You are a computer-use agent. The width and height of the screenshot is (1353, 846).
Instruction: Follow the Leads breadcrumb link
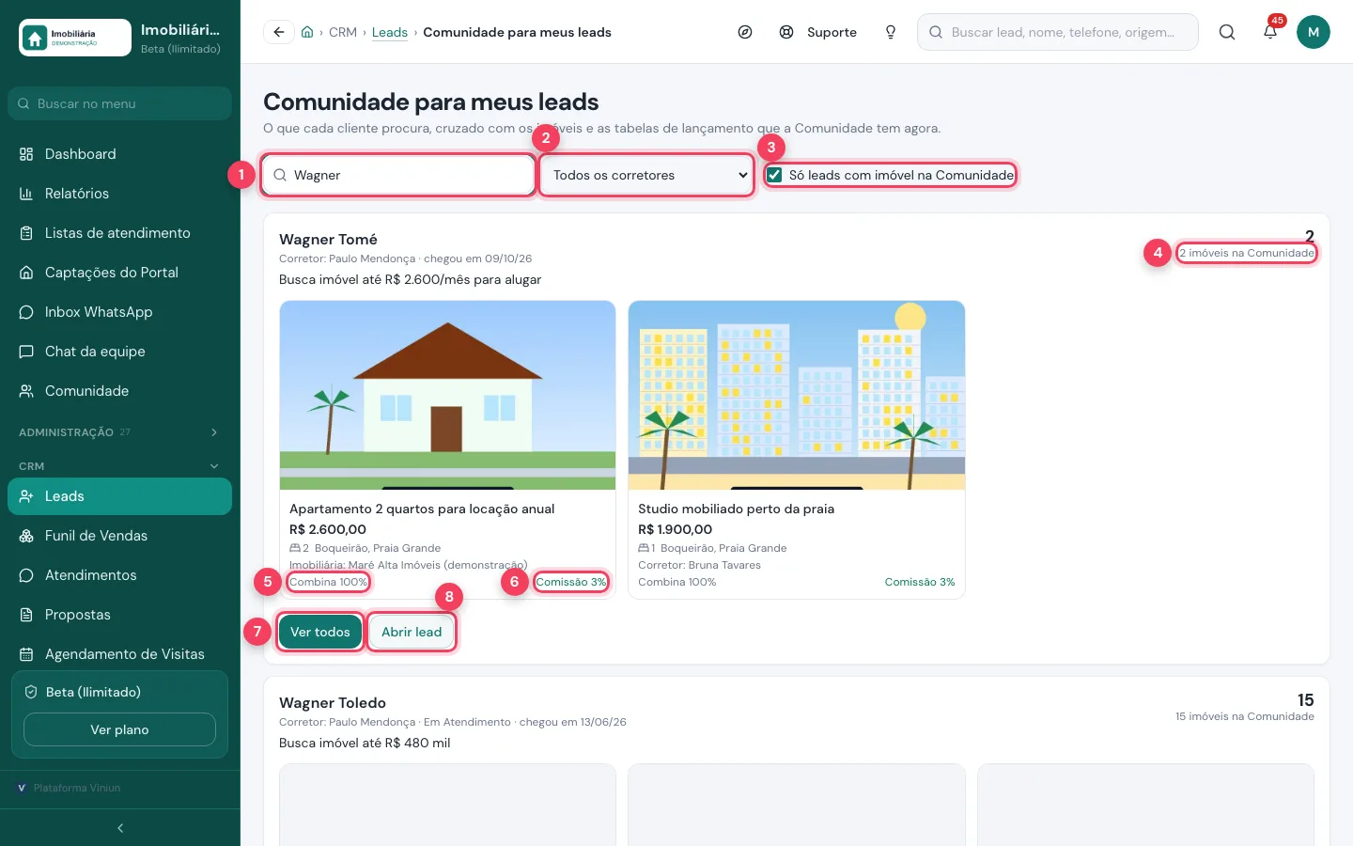point(390,32)
